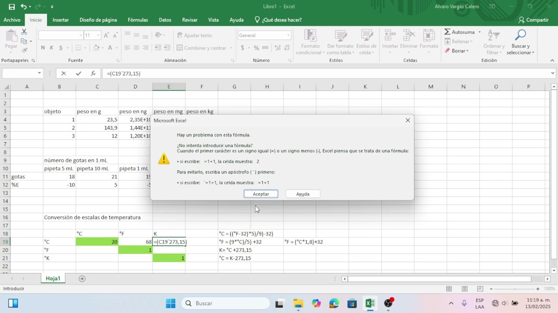
Task: Click the Formato cells icon
Action: pos(429,36)
